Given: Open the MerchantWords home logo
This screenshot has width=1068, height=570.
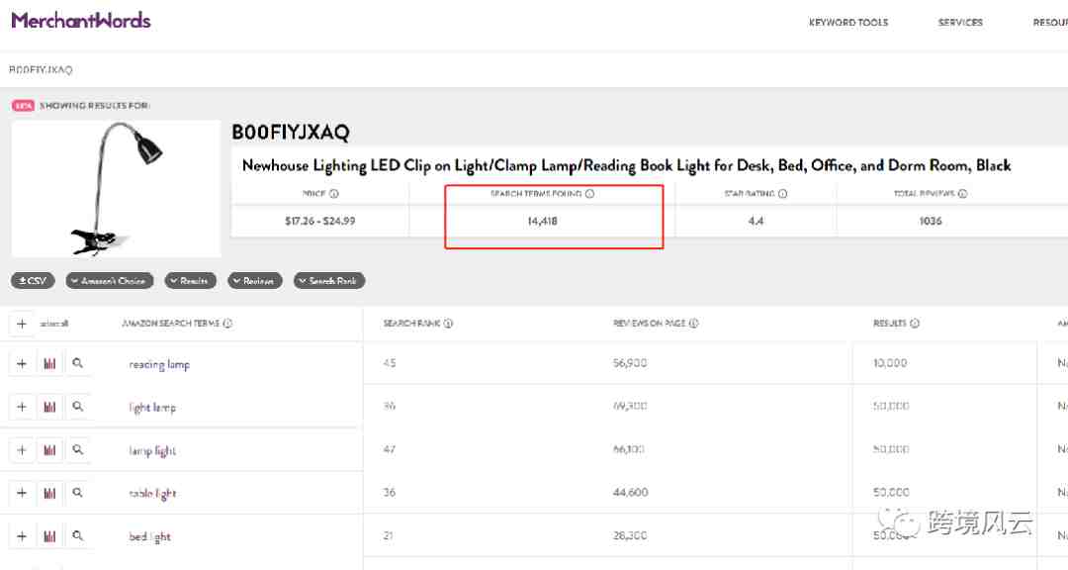Looking at the screenshot, I should tap(81, 21).
